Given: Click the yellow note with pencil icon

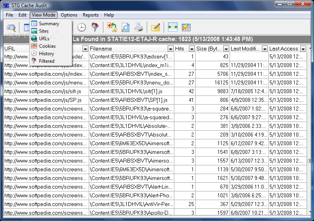Looking at the screenshot, I should coord(155,27).
